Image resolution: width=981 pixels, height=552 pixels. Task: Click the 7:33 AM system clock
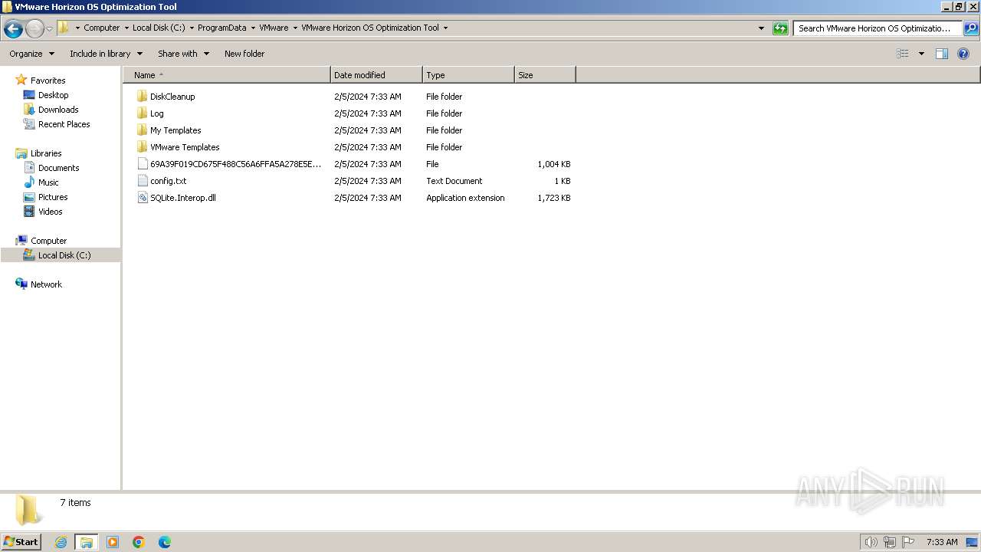pos(942,542)
